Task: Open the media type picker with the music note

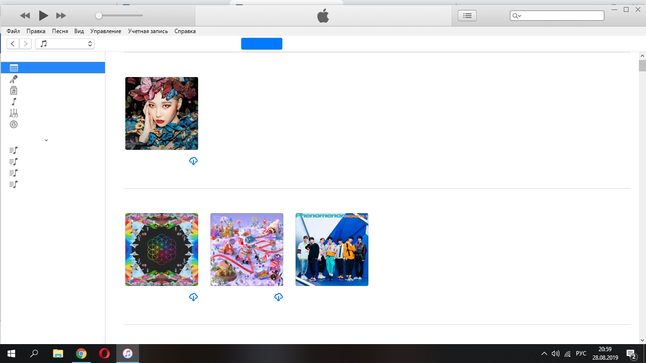Action: pyautogui.click(x=65, y=44)
